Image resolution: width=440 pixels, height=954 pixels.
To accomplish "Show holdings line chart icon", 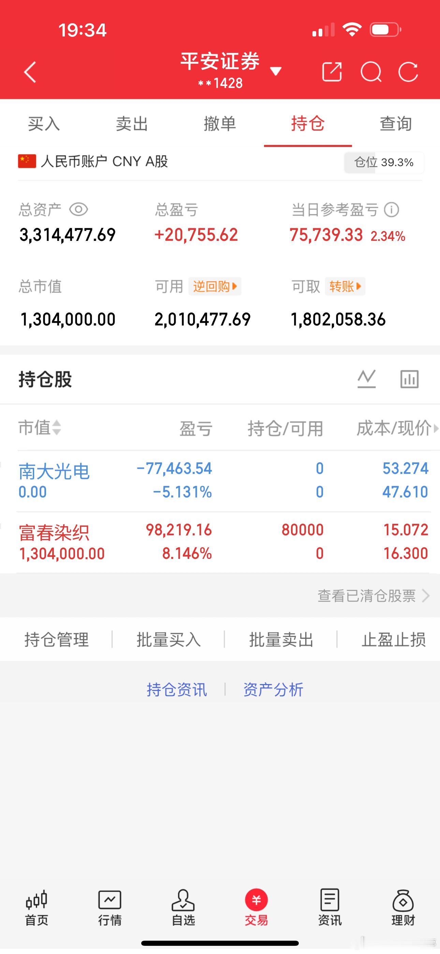I will pyautogui.click(x=367, y=379).
